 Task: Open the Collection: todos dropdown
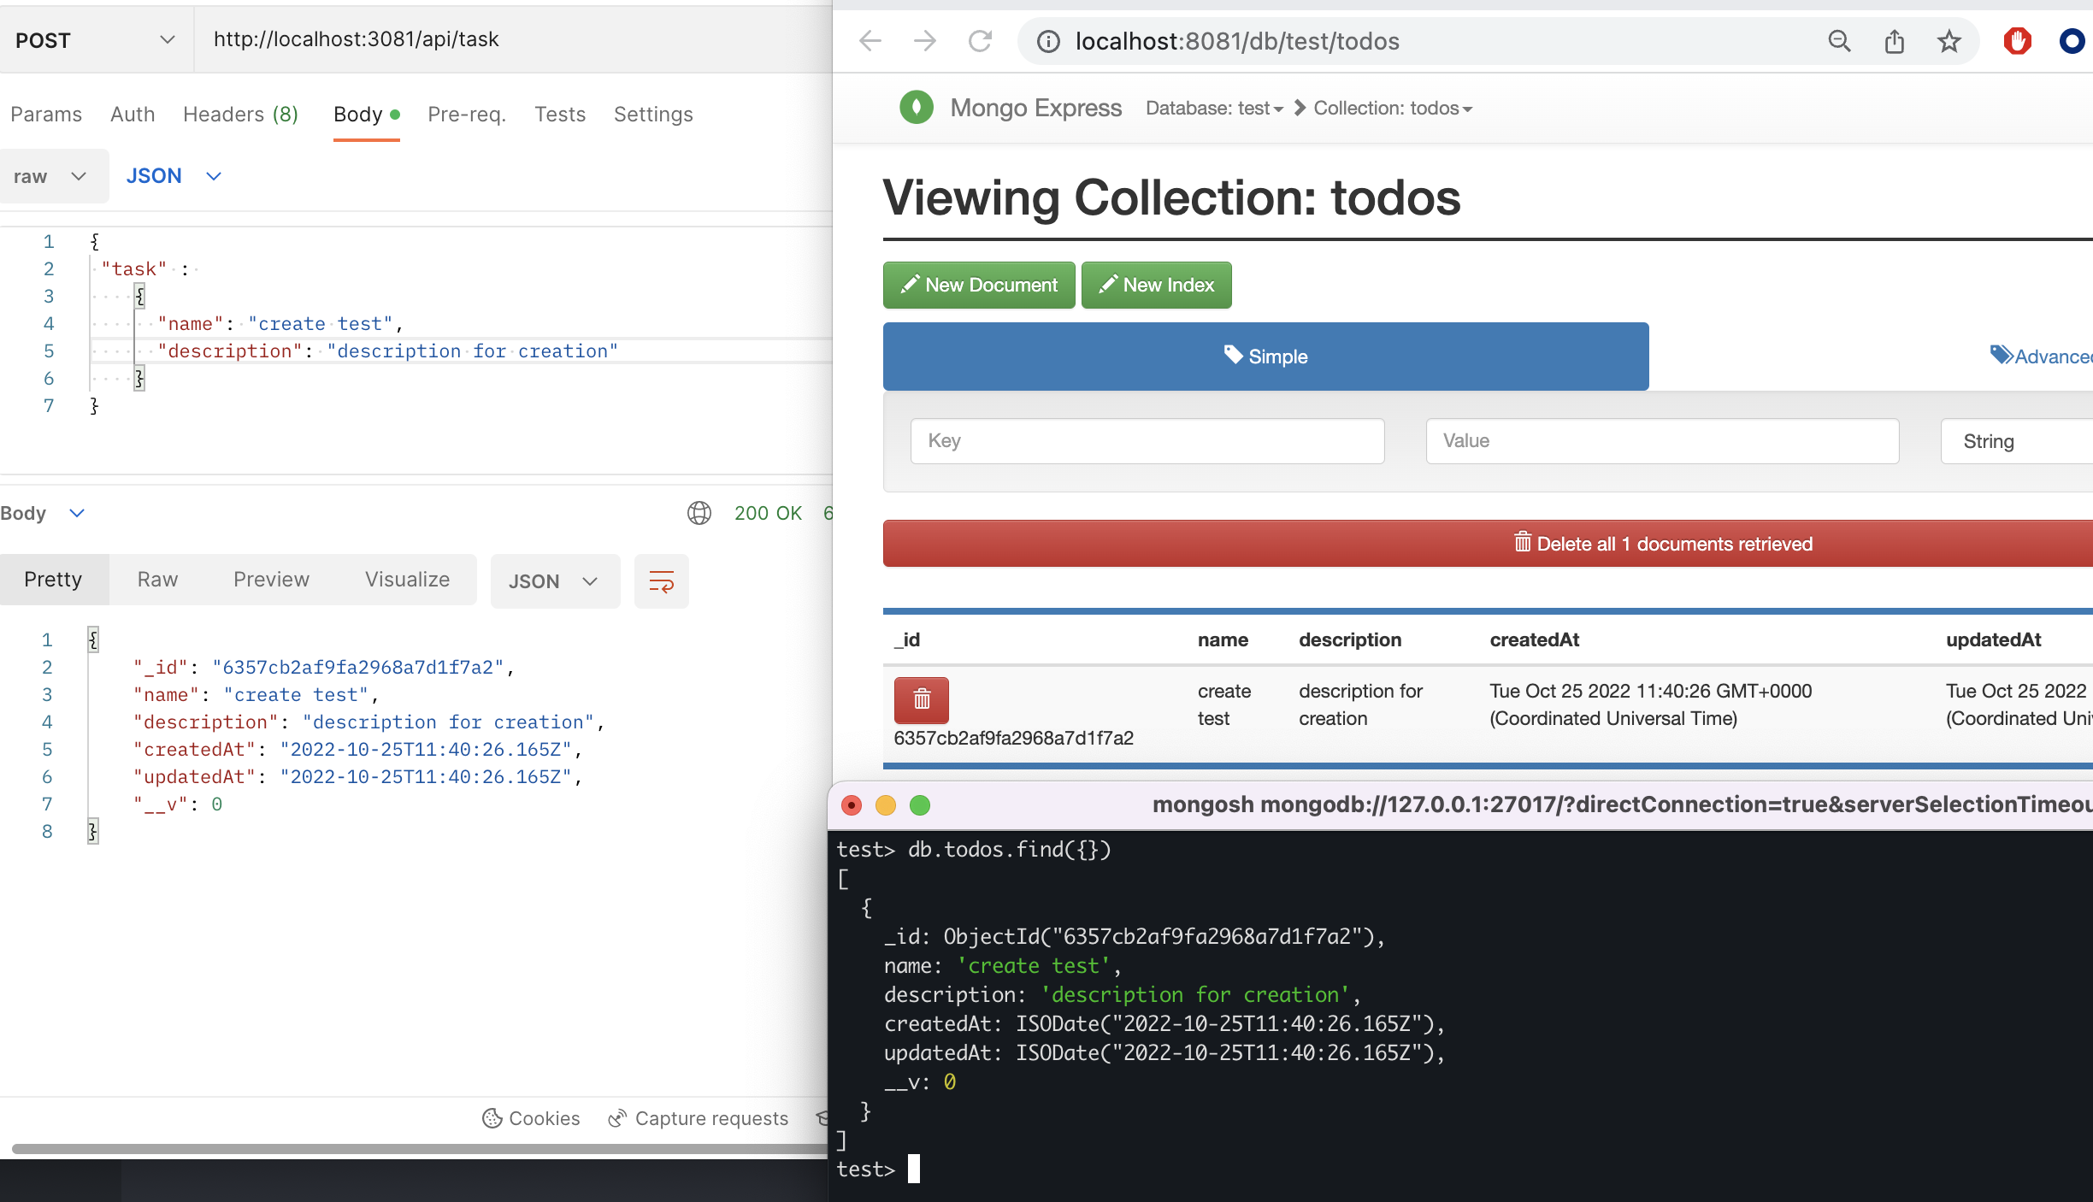pos(1392,109)
